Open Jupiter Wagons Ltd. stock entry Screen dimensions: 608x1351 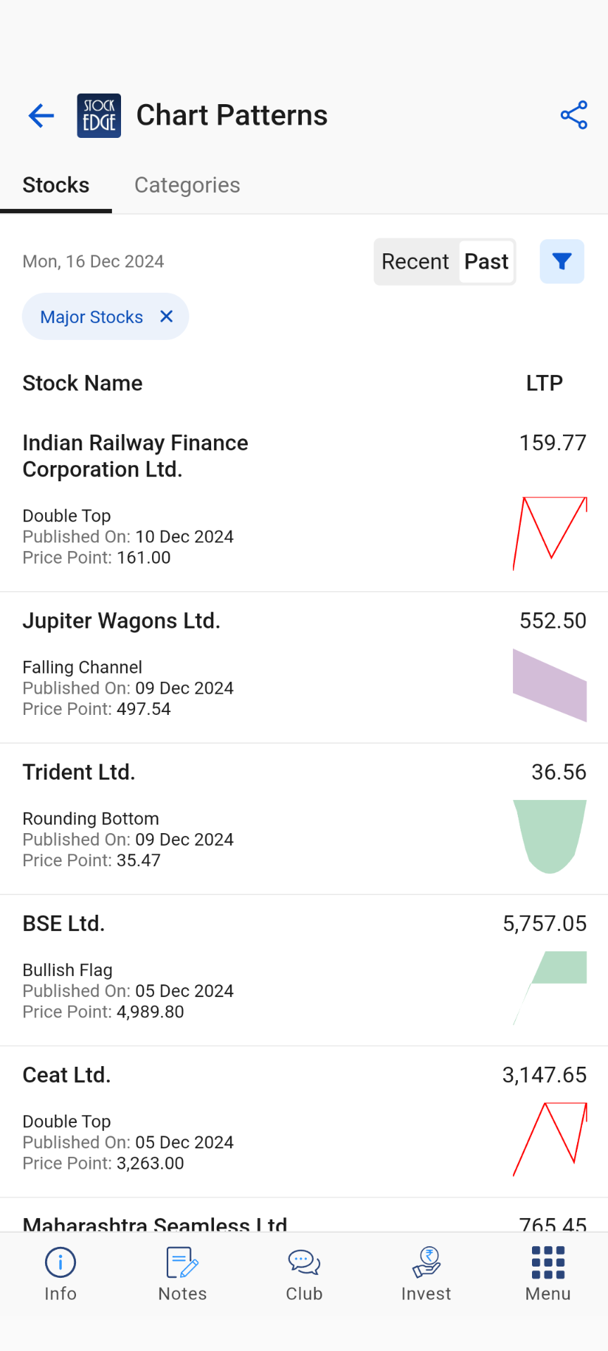(122, 621)
